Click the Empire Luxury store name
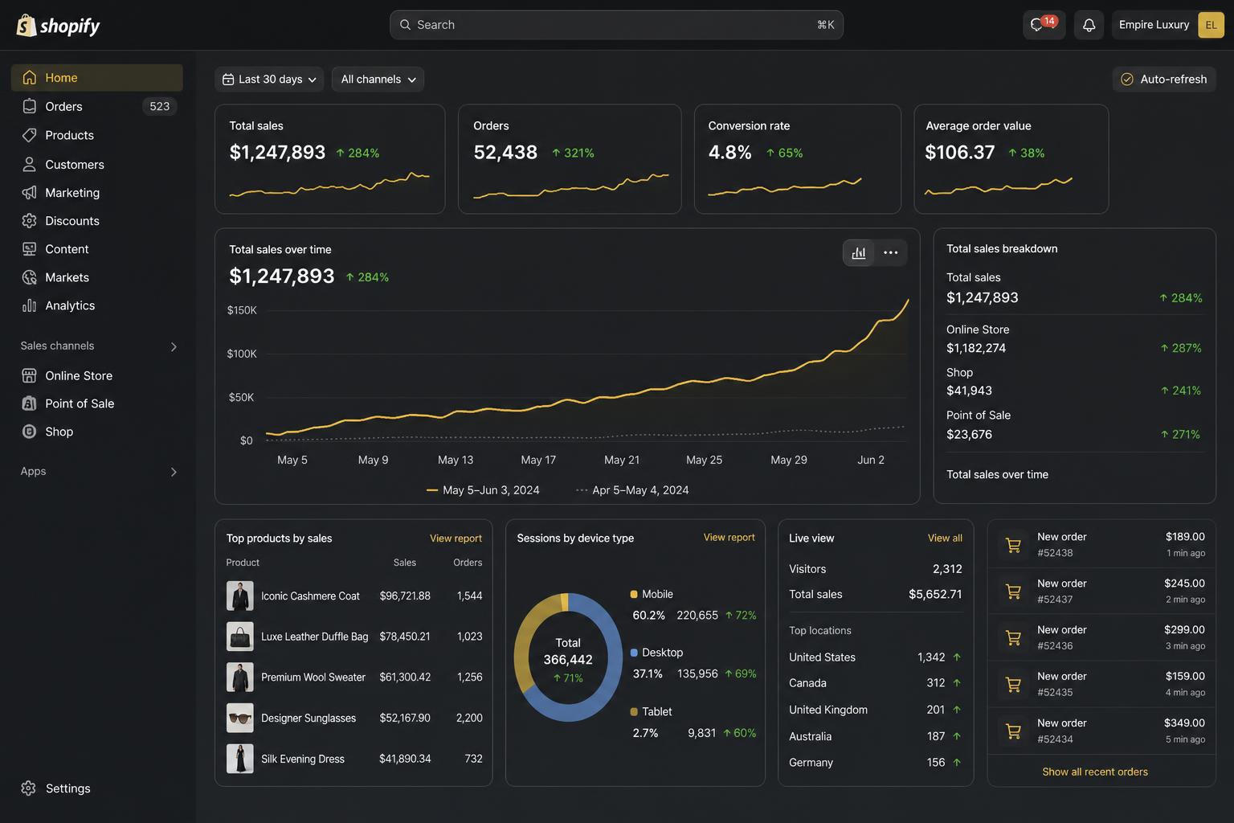This screenshot has width=1234, height=823. pos(1154,25)
